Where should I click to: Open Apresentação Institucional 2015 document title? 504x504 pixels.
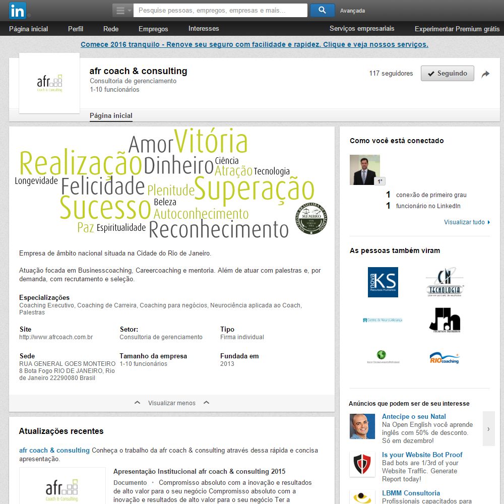(199, 471)
